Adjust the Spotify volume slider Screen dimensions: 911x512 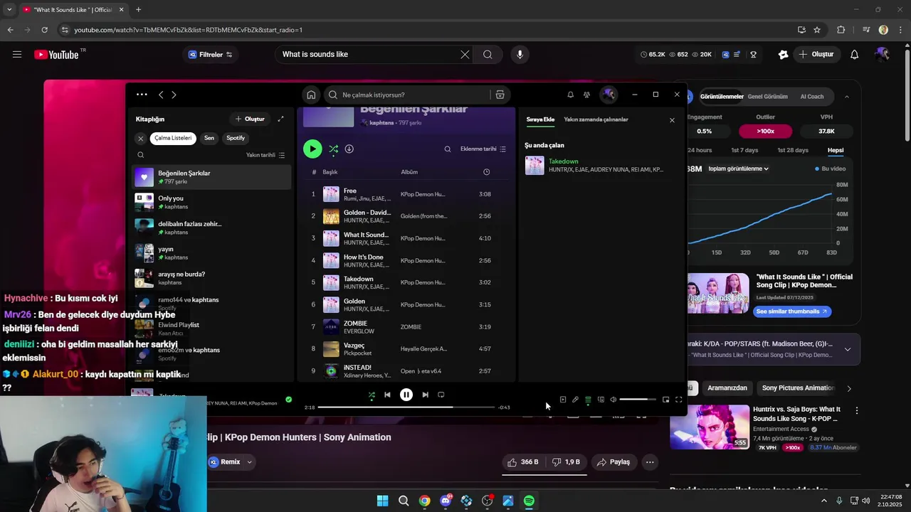(x=638, y=400)
